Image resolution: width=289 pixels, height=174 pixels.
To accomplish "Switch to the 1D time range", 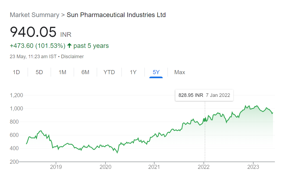I will 17,72.
